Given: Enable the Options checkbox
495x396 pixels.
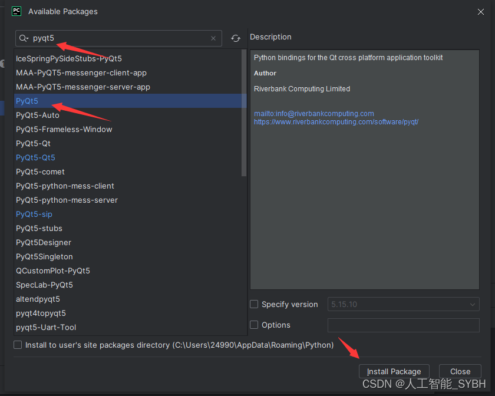Looking at the screenshot, I should coord(254,325).
